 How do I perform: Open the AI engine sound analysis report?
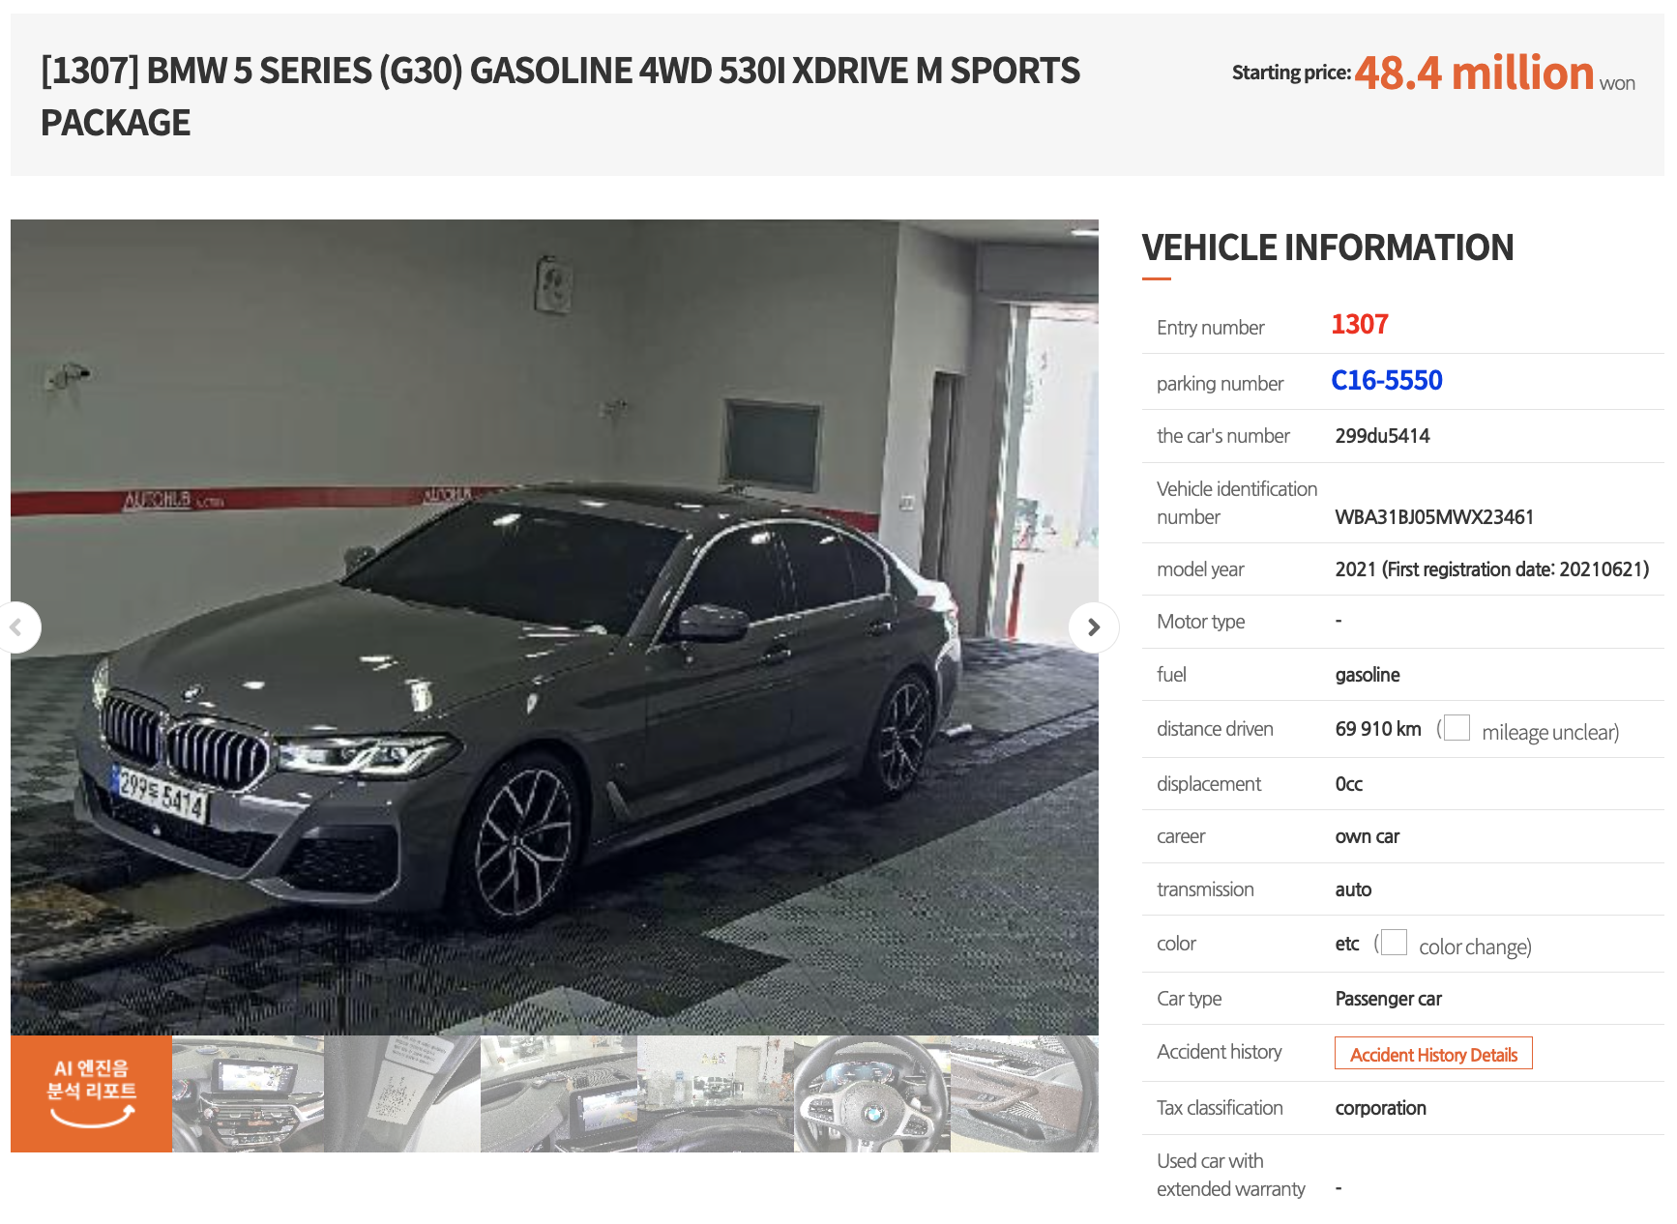click(91, 1093)
